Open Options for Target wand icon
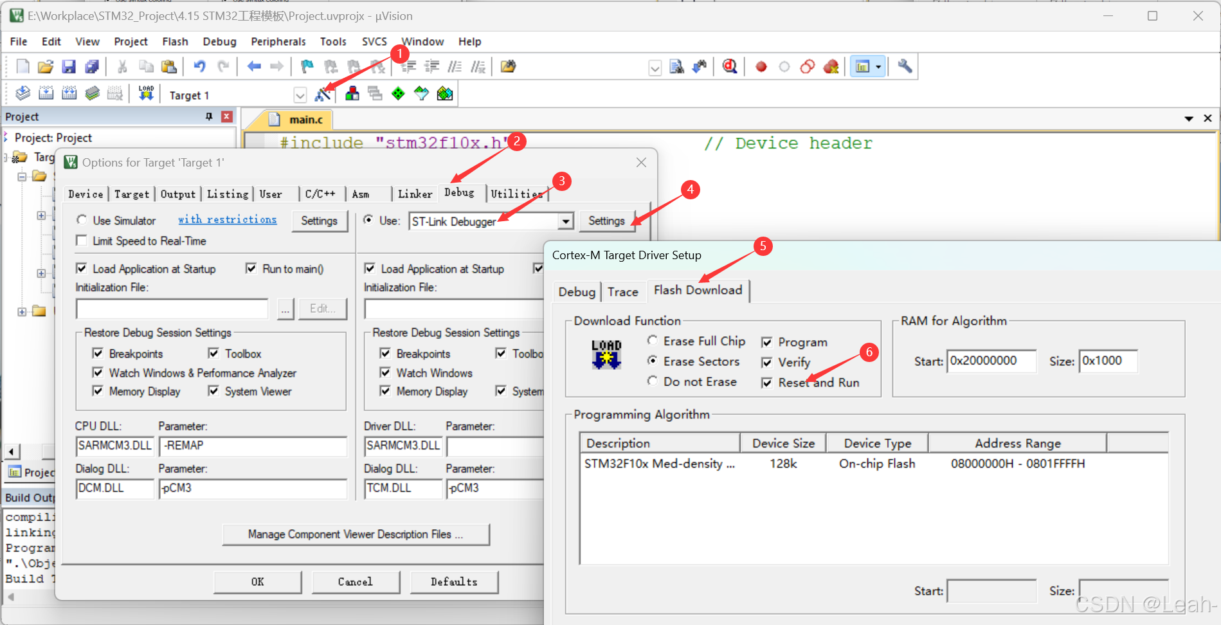The image size is (1221, 625). pos(323,94)
